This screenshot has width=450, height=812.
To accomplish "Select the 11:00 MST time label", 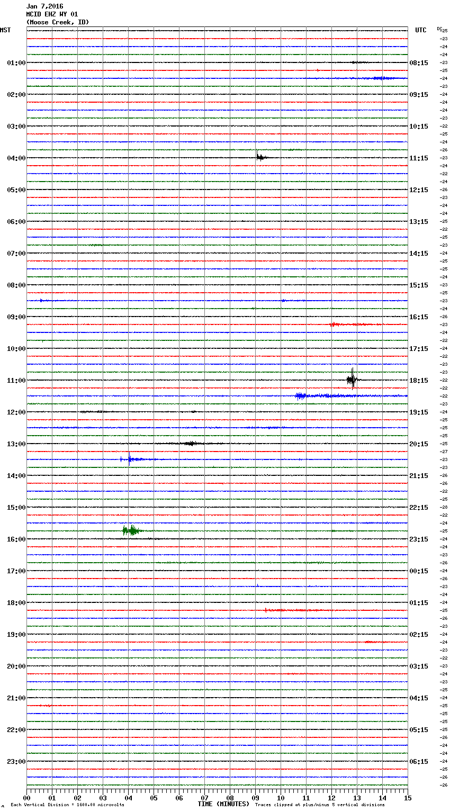I will click(x=16, y=381).
